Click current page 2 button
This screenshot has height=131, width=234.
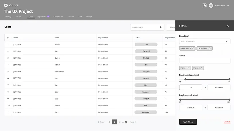click(114, 122)
